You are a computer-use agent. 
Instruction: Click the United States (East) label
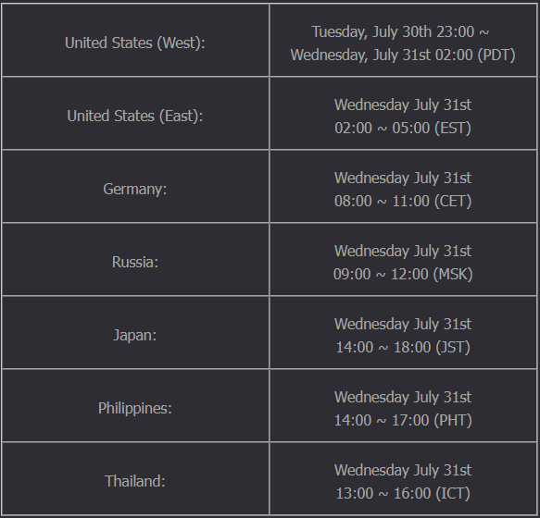(x=135, y=114)
